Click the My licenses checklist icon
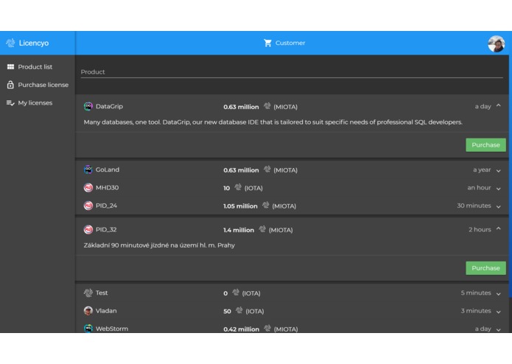 10,103
